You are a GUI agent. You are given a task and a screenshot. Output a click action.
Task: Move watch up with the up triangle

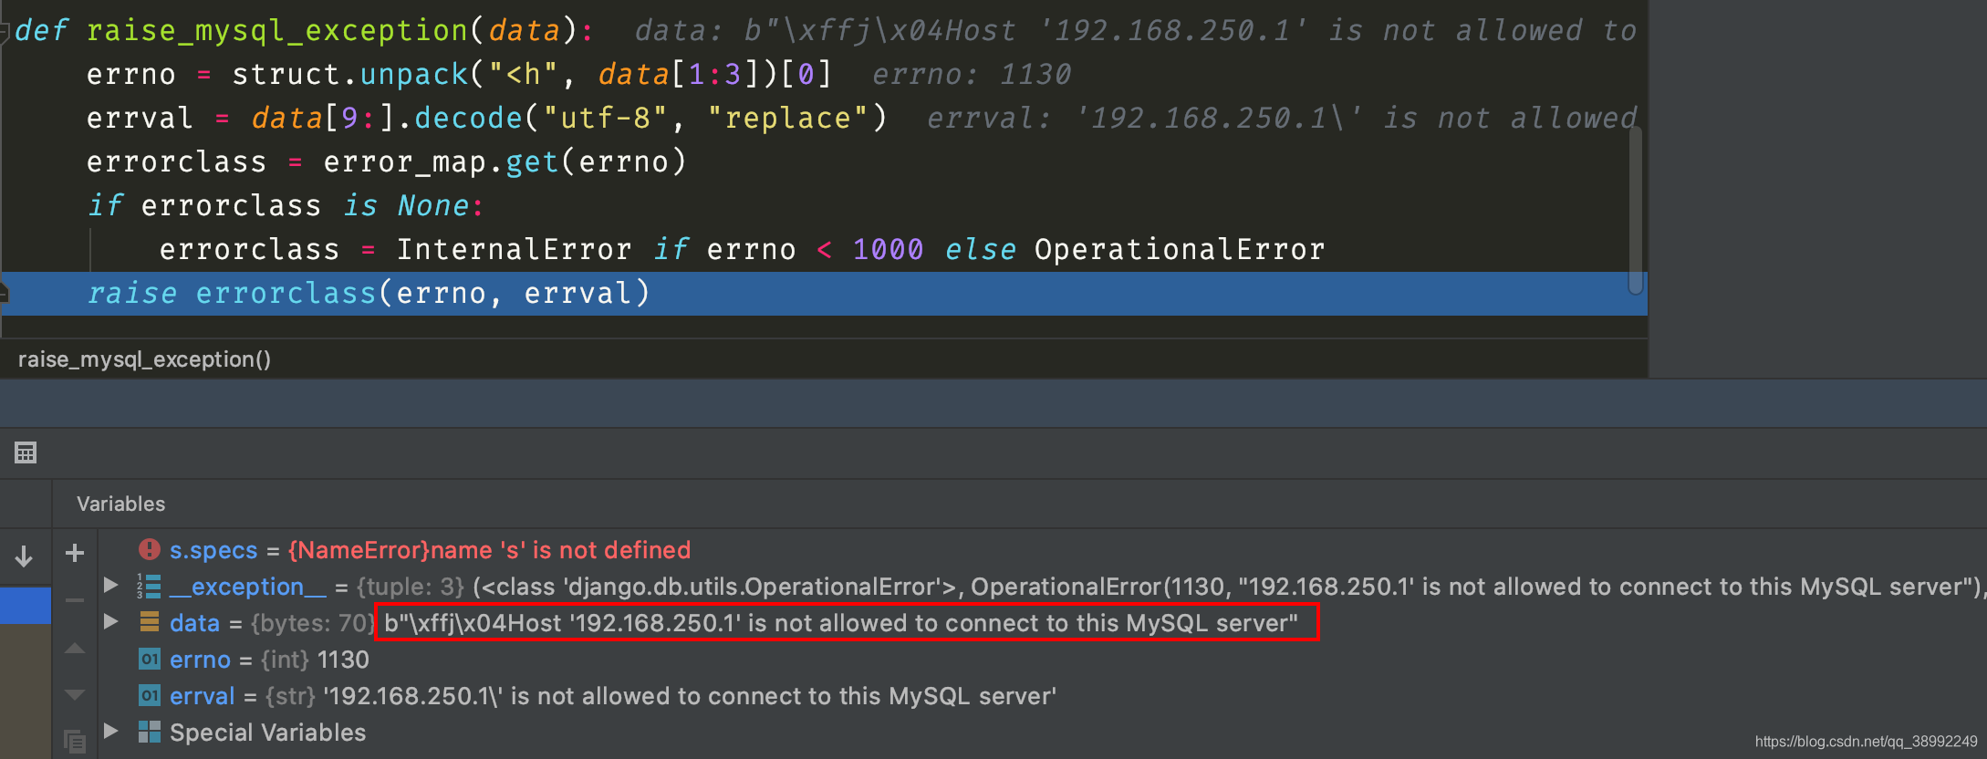(75, 649)
